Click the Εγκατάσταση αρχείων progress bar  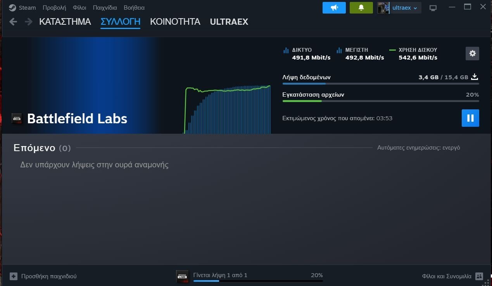click(x=381, y=101)
